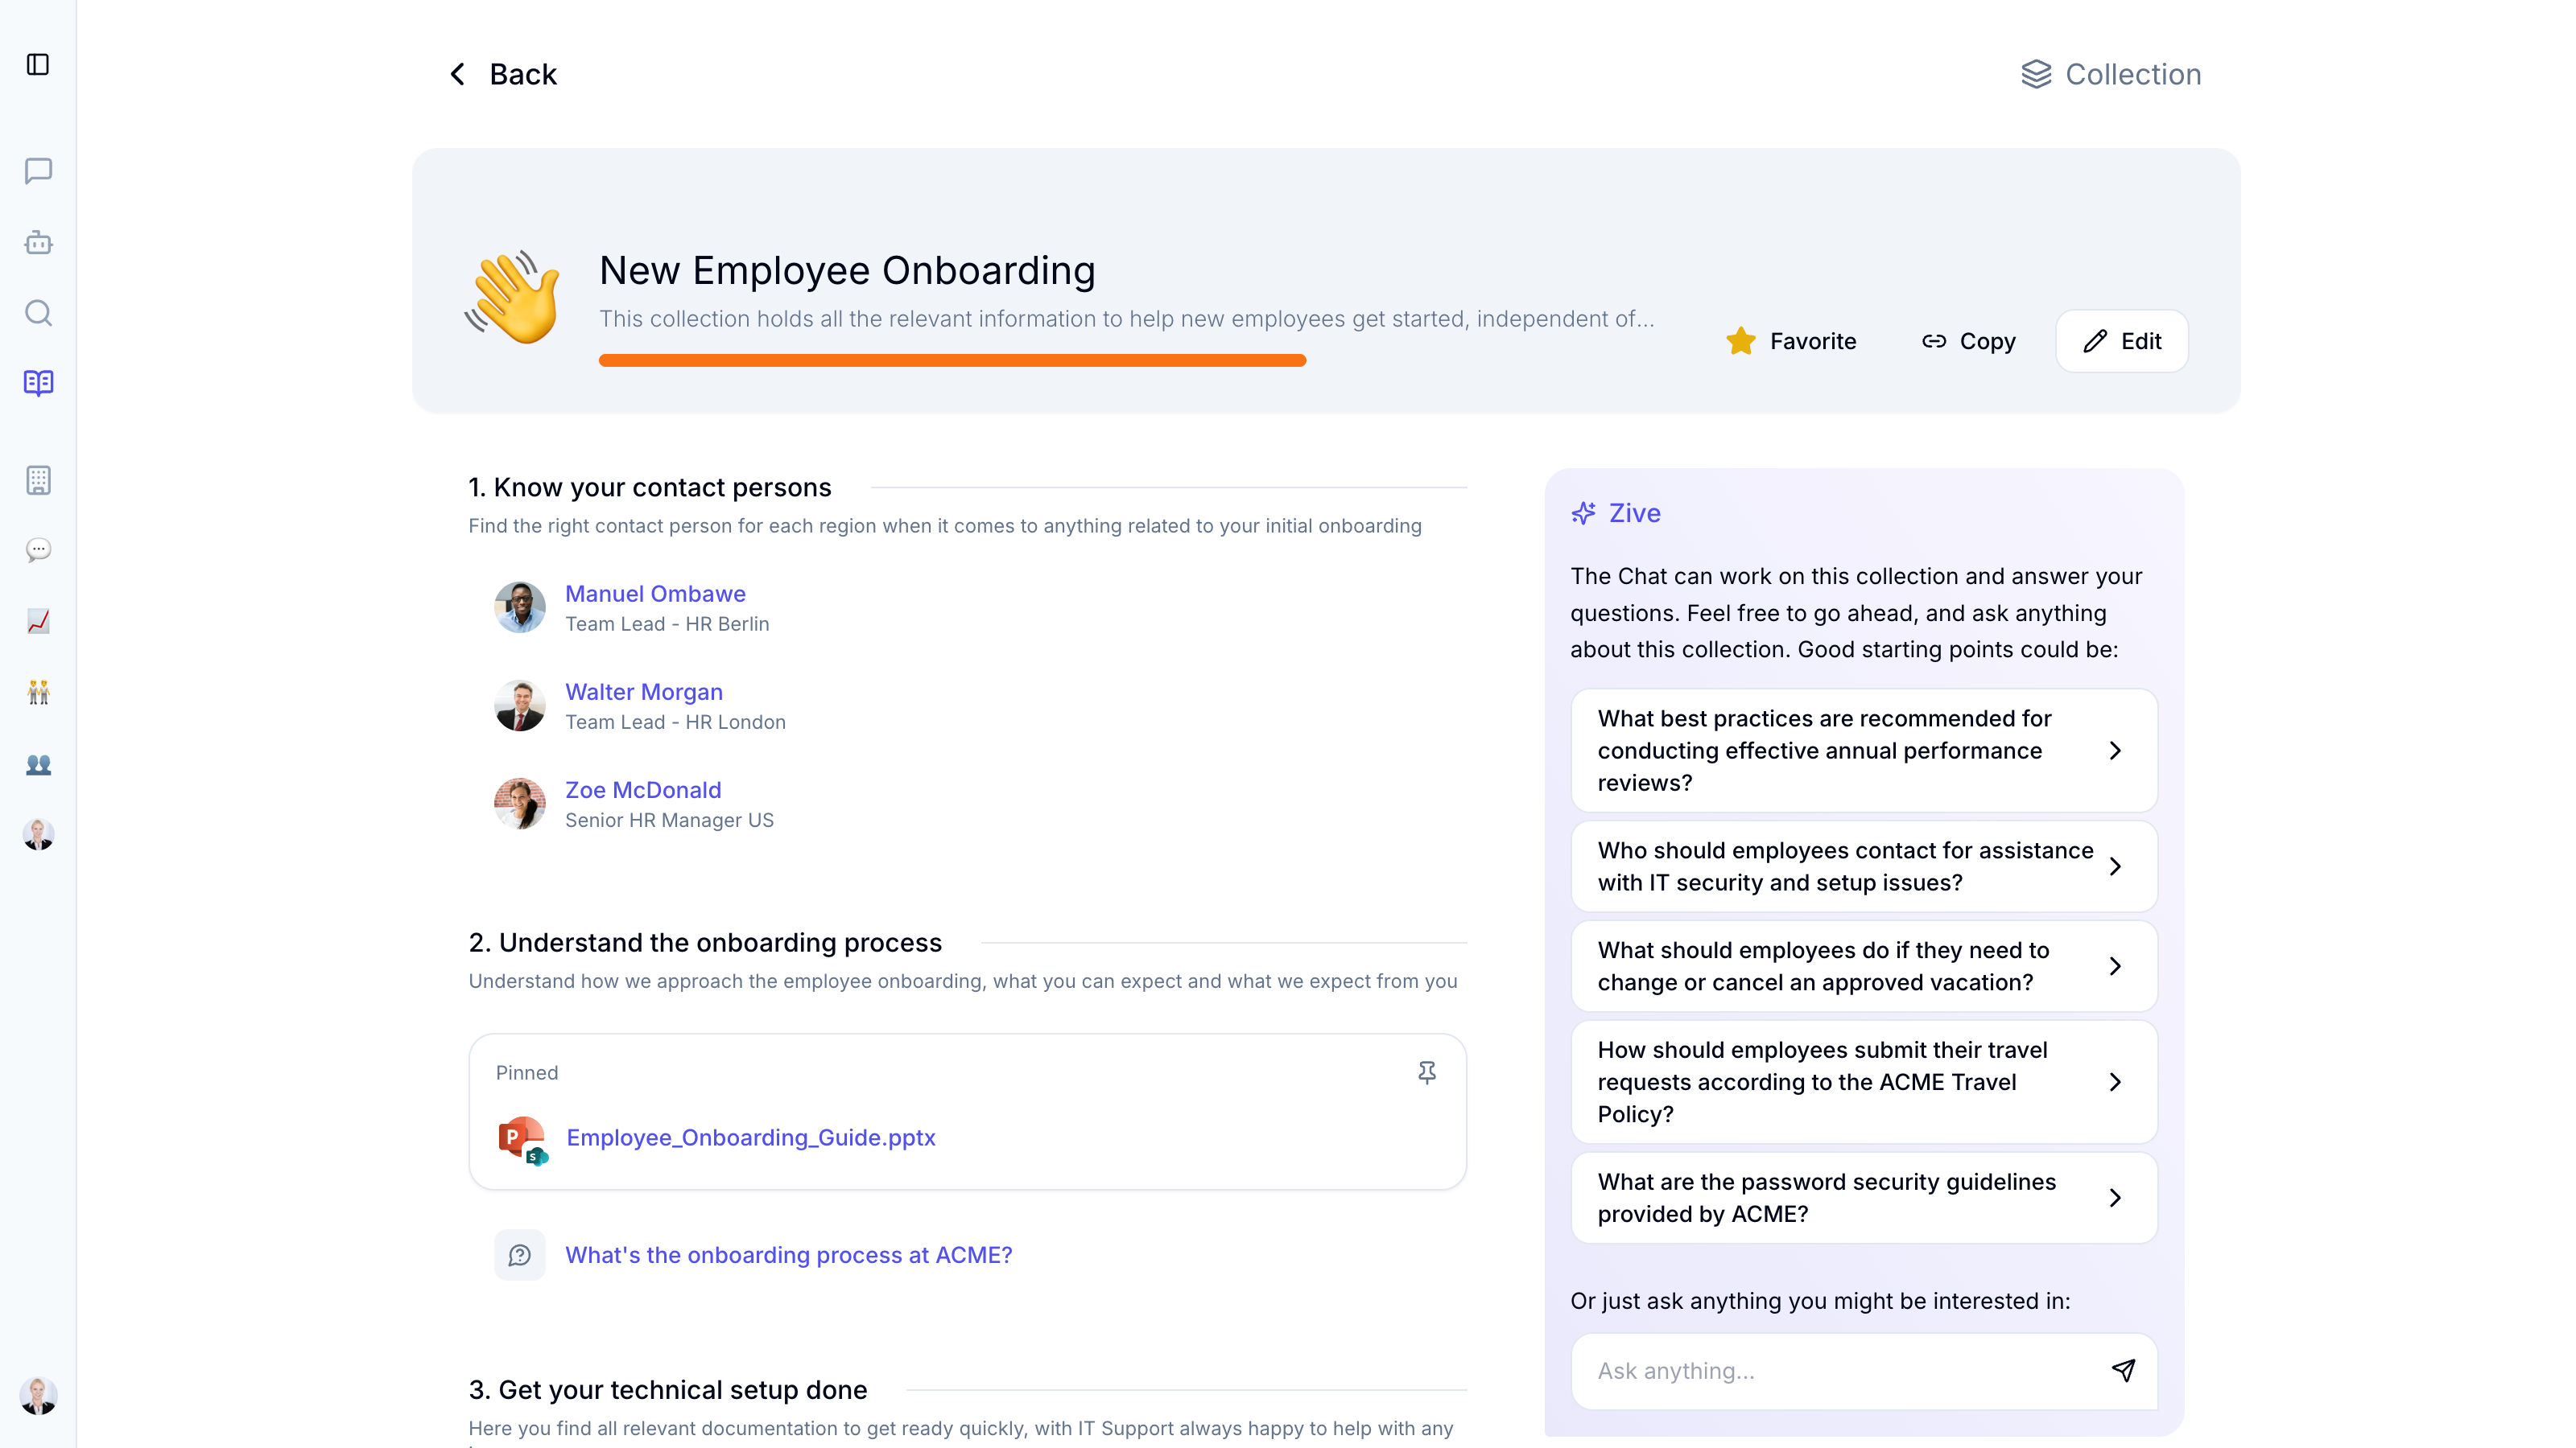Unpin the pinned onboarding guide
The image size is (2576, 1448).
pyautogui.click(x=1427, y=1072)
